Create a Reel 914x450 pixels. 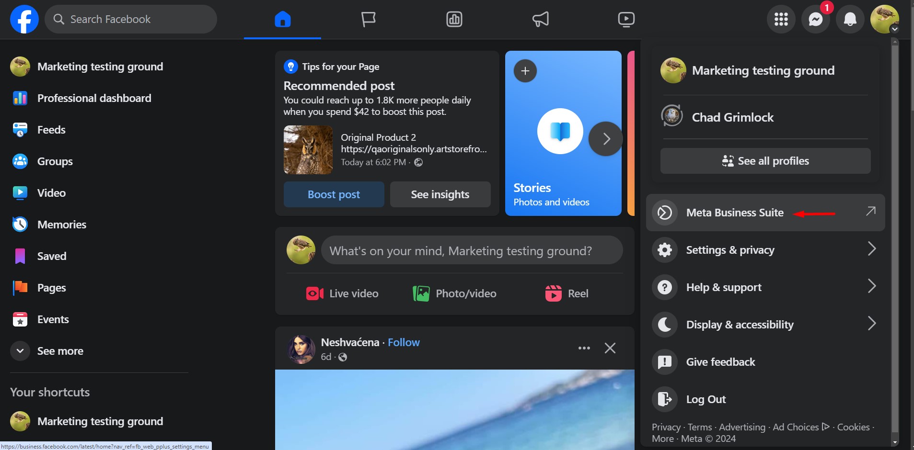coord(567,293)
